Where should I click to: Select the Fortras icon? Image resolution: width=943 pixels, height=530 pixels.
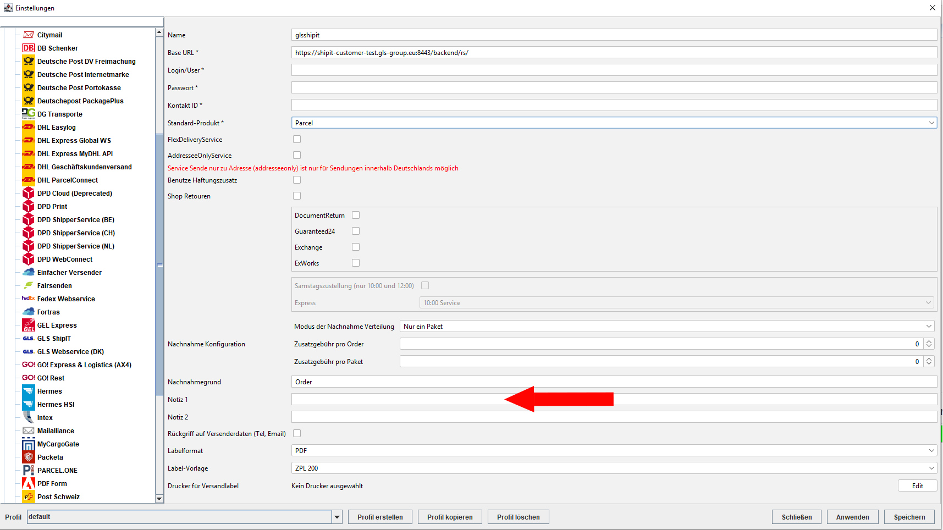pyautogui.click(x=29, y=312)
